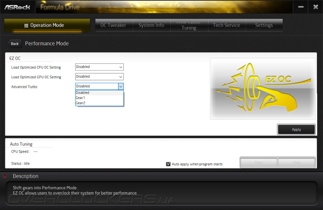Choose Gear2 from Advanced Turbo list
Screen dimensions: 323x210
tap(100, 103)
